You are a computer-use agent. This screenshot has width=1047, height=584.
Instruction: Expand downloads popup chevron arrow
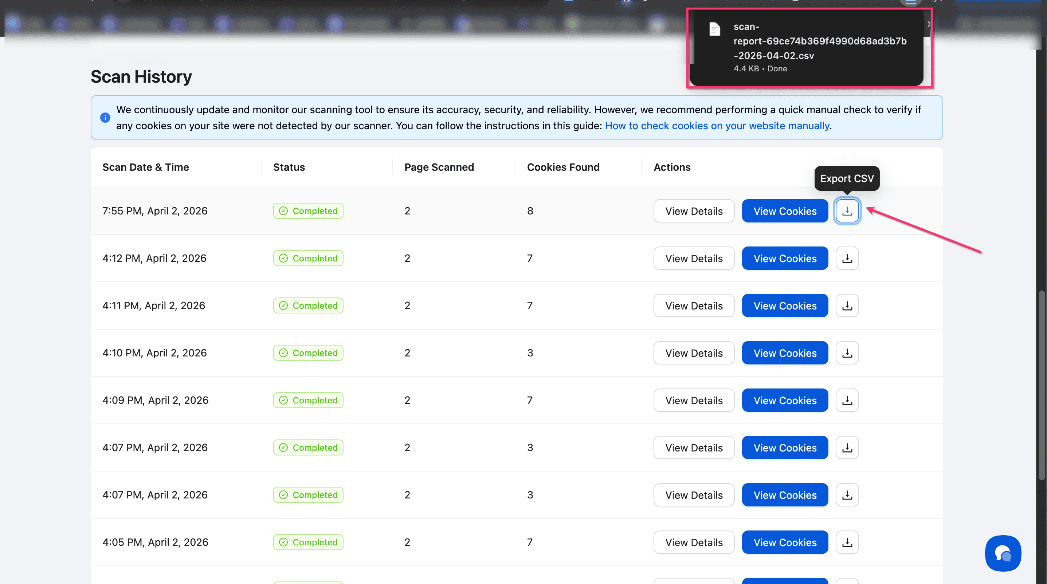pyautogui.click(x=929, y=24)
